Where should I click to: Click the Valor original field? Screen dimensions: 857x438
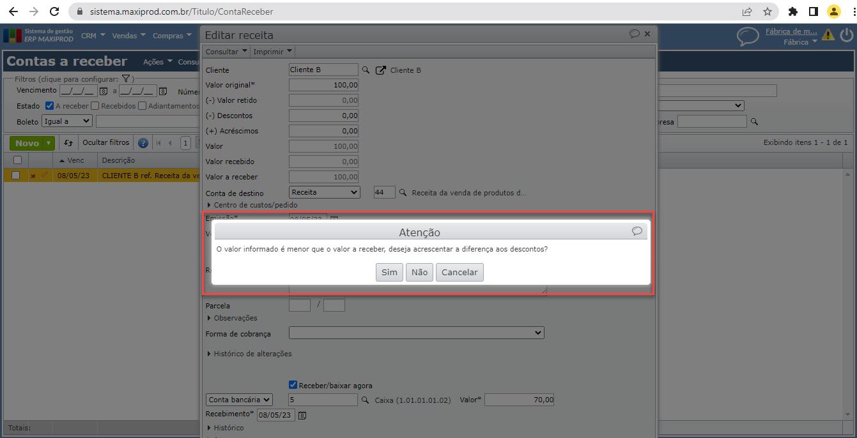(323, 85)
